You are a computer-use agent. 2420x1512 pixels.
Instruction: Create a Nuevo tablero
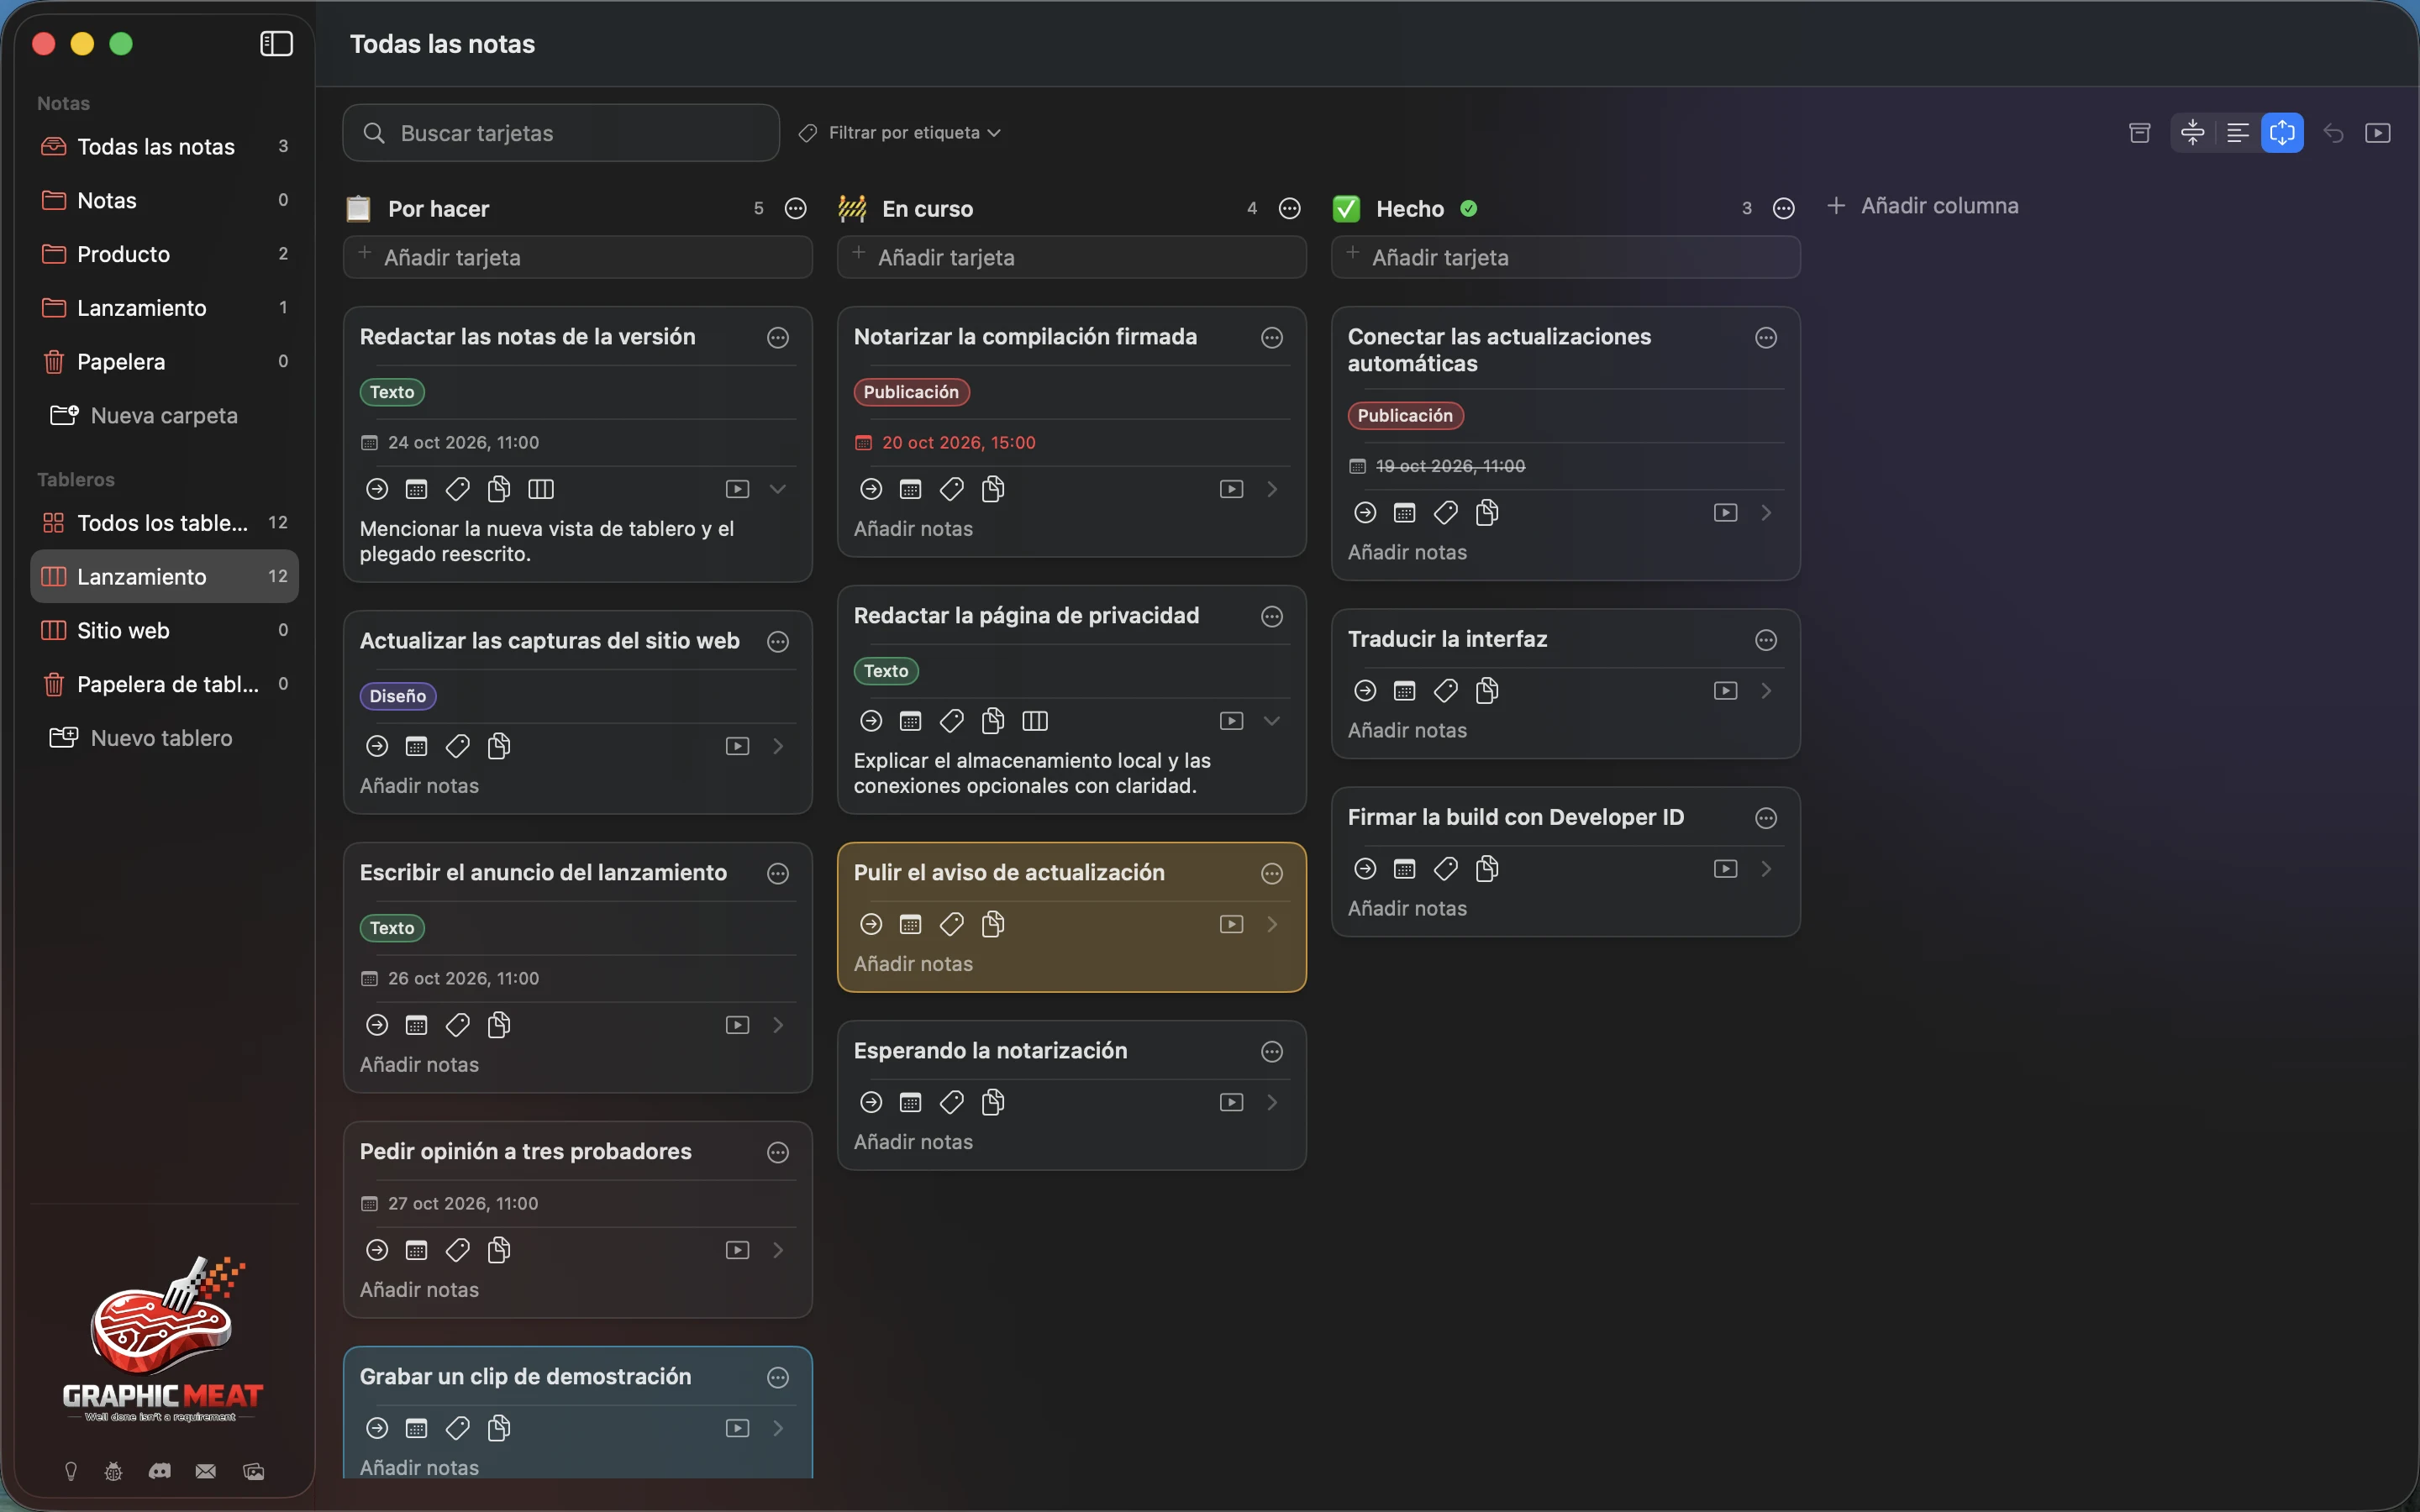(x=142, y=738)
